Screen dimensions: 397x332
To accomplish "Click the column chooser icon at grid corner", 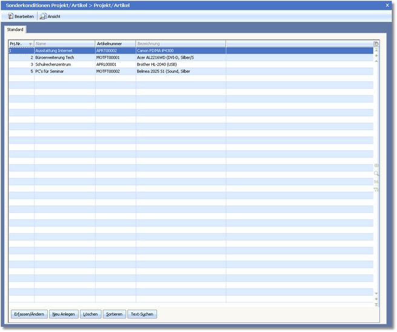I will point(376,44).
